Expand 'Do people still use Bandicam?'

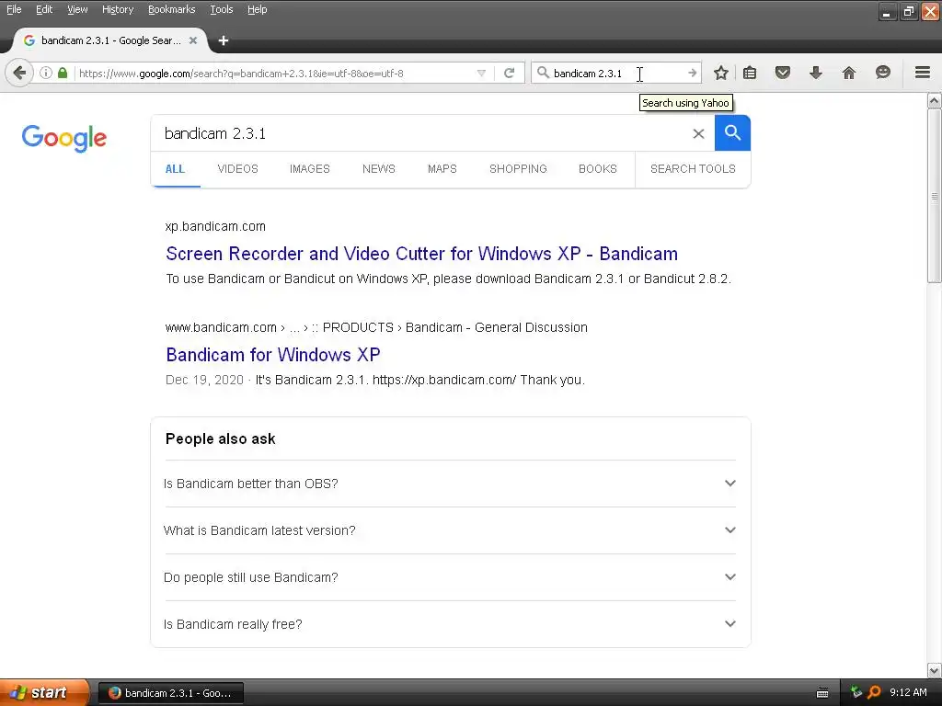pos(450,577)
